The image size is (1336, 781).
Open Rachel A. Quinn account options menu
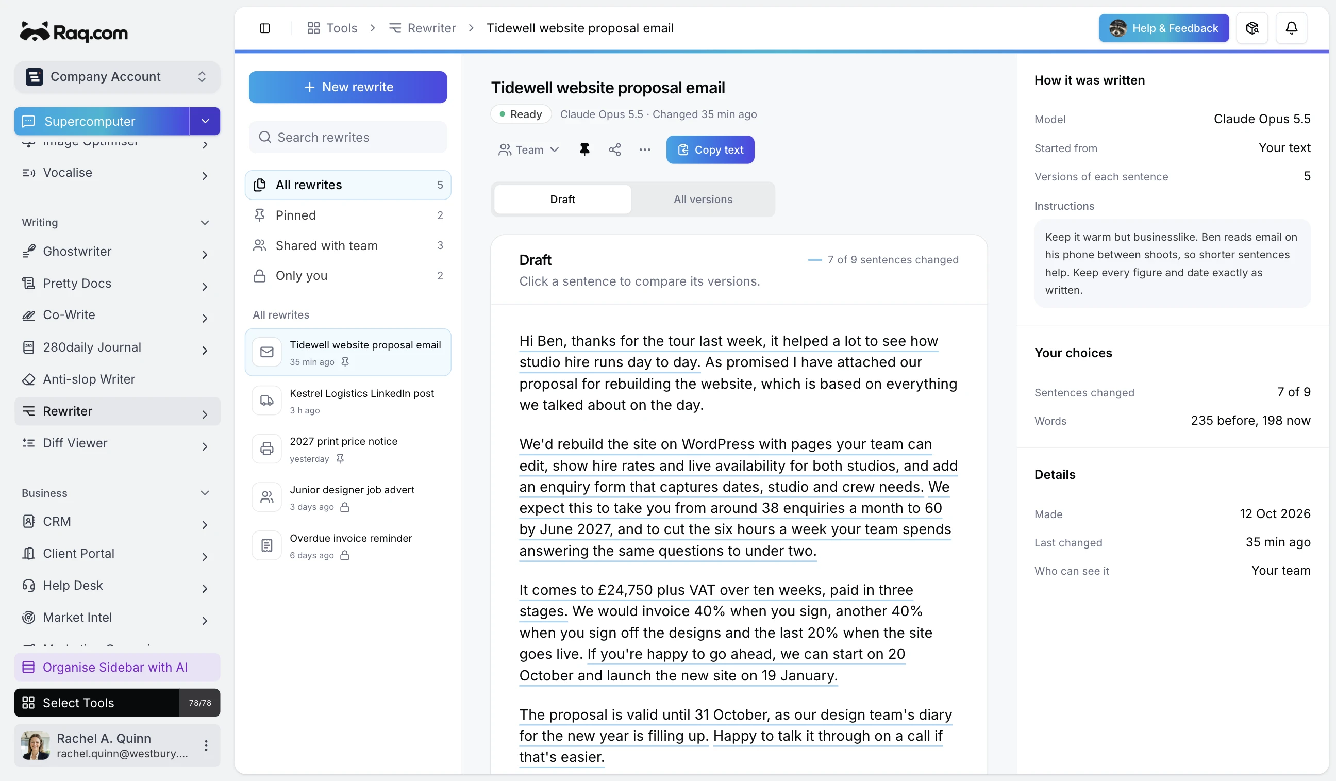pyautogui.click(x=206, y=745)
